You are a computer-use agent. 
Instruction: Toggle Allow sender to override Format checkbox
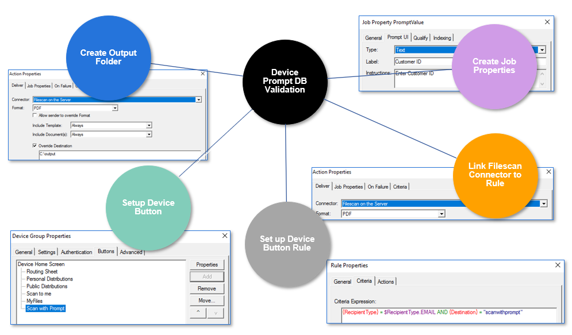tap(34, 115)
